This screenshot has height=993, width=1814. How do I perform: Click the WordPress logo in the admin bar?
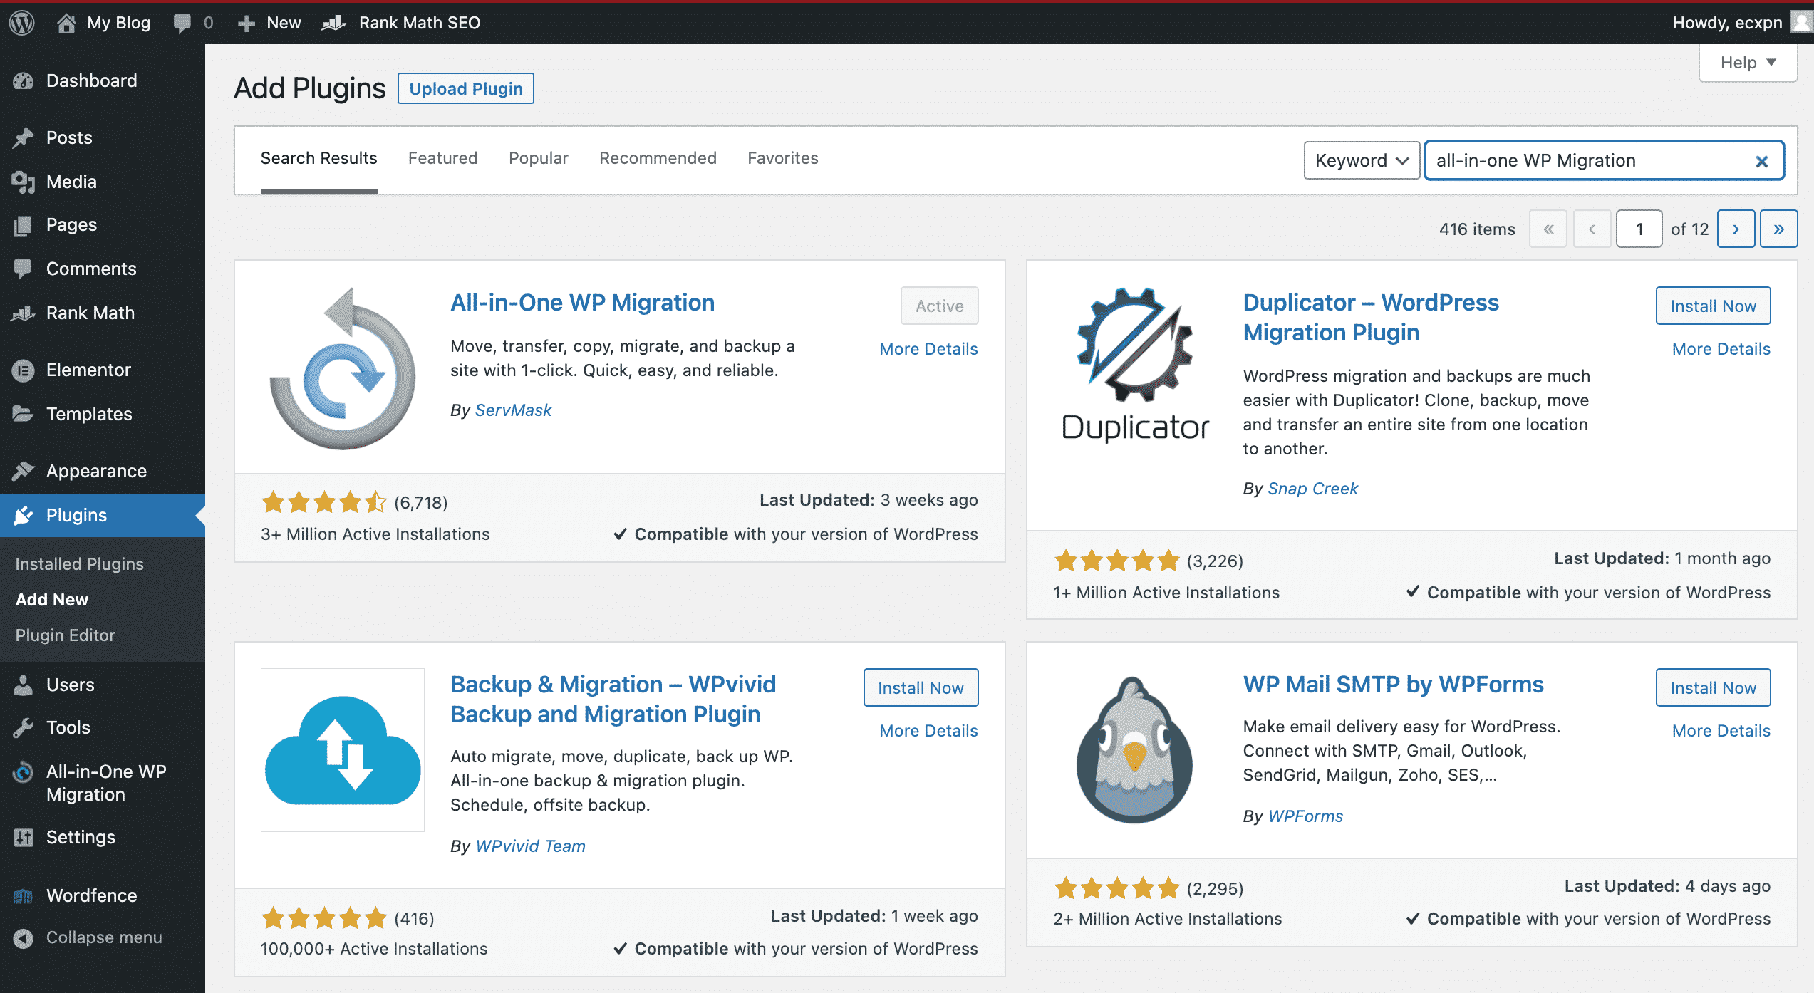22,23
